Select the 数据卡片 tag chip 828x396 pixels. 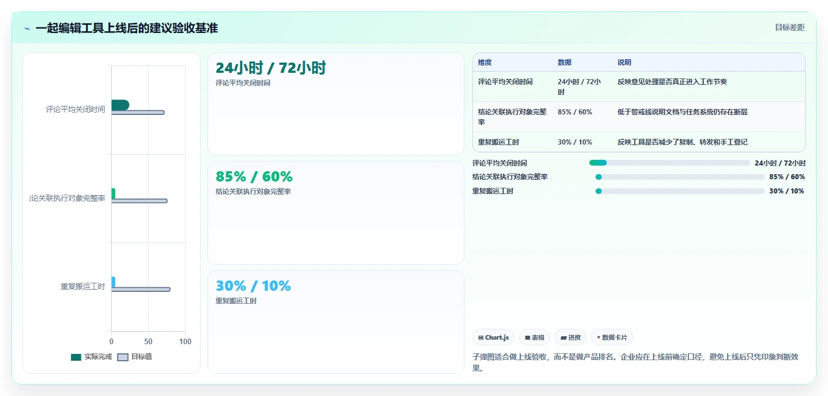pos(612,337)
